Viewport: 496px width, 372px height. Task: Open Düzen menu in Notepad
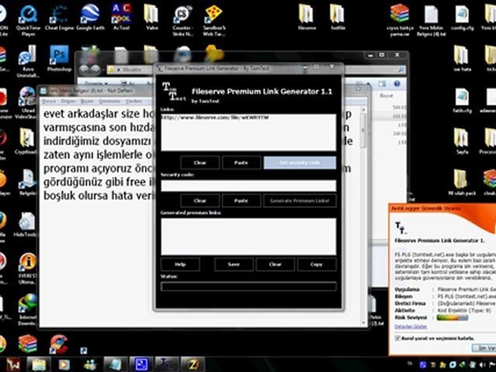click(68, 101)
